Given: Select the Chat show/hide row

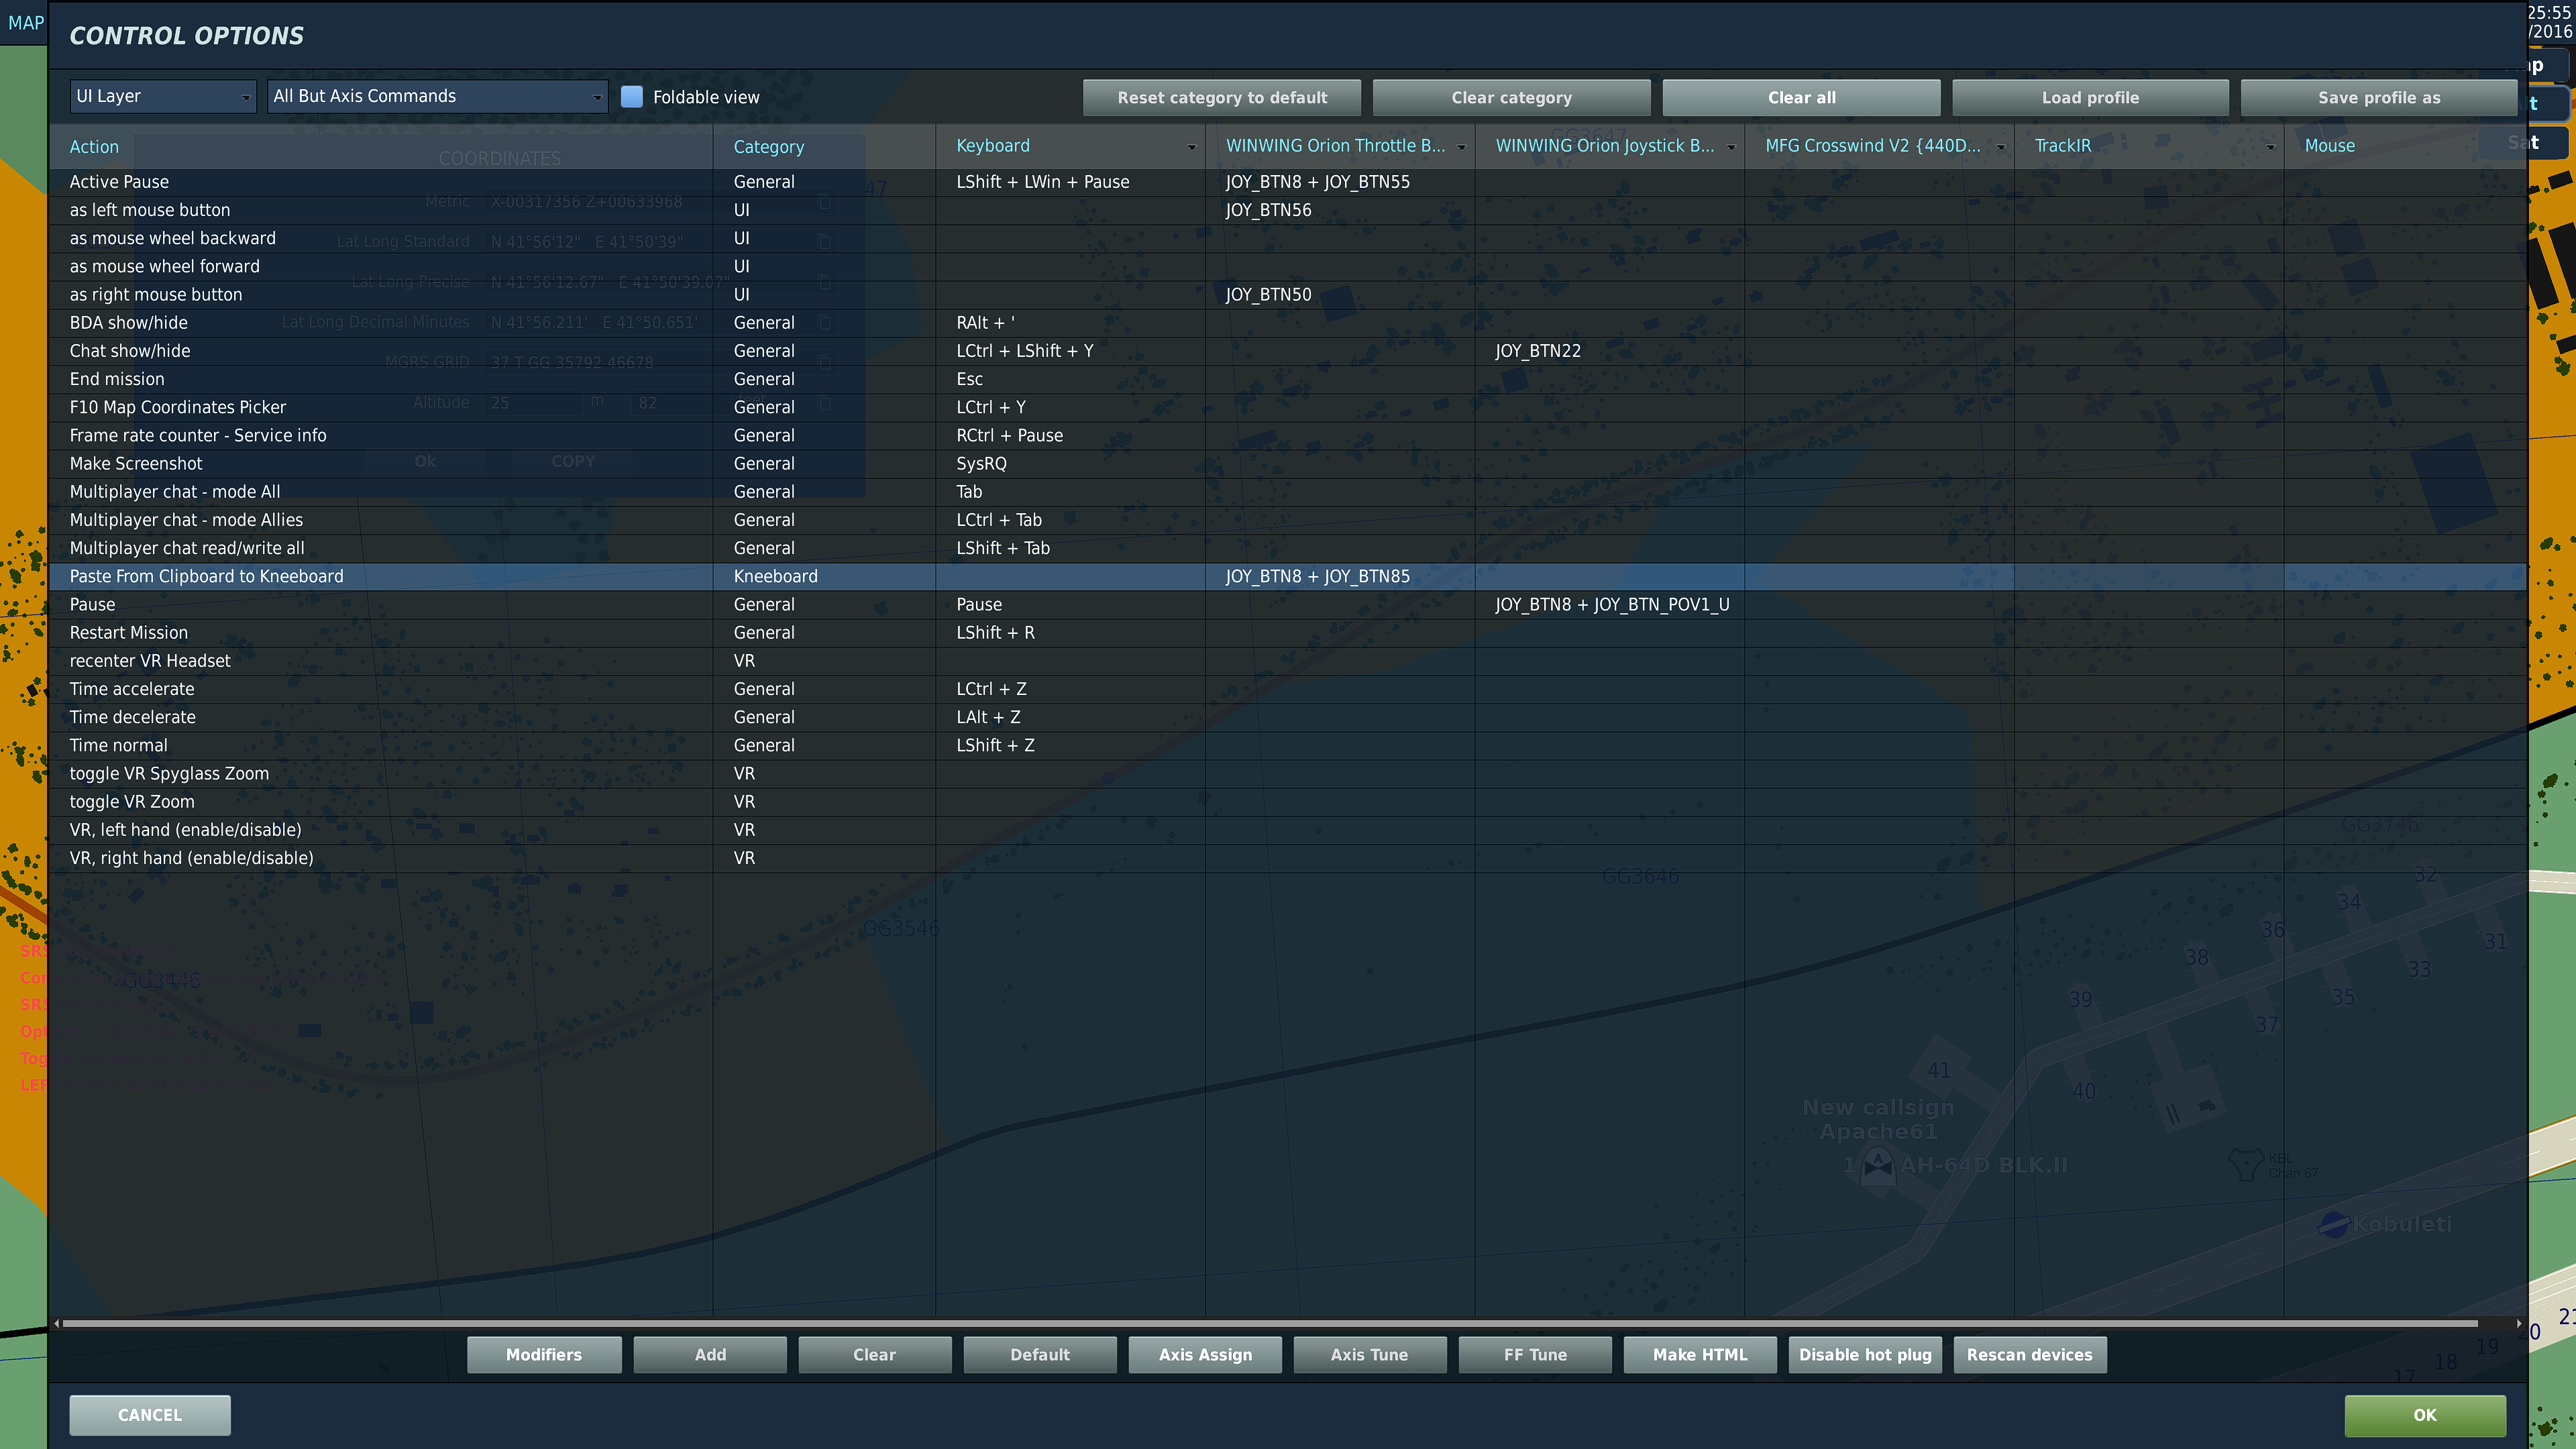Looking at the screenshot, I should [1288, 351].
